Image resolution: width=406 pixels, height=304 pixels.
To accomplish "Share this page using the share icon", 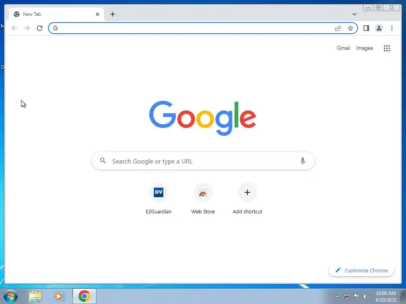I will (338, 28).
